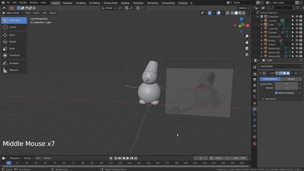Toggle the Optimal Display checkbox
304x171 pixels.
click(x=276, y=93)
